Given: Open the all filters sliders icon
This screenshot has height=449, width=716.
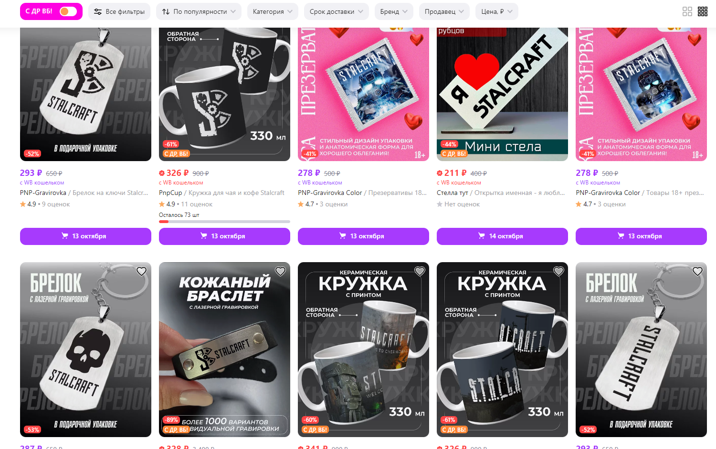Looking at the screenshot, I should [98, 11].
